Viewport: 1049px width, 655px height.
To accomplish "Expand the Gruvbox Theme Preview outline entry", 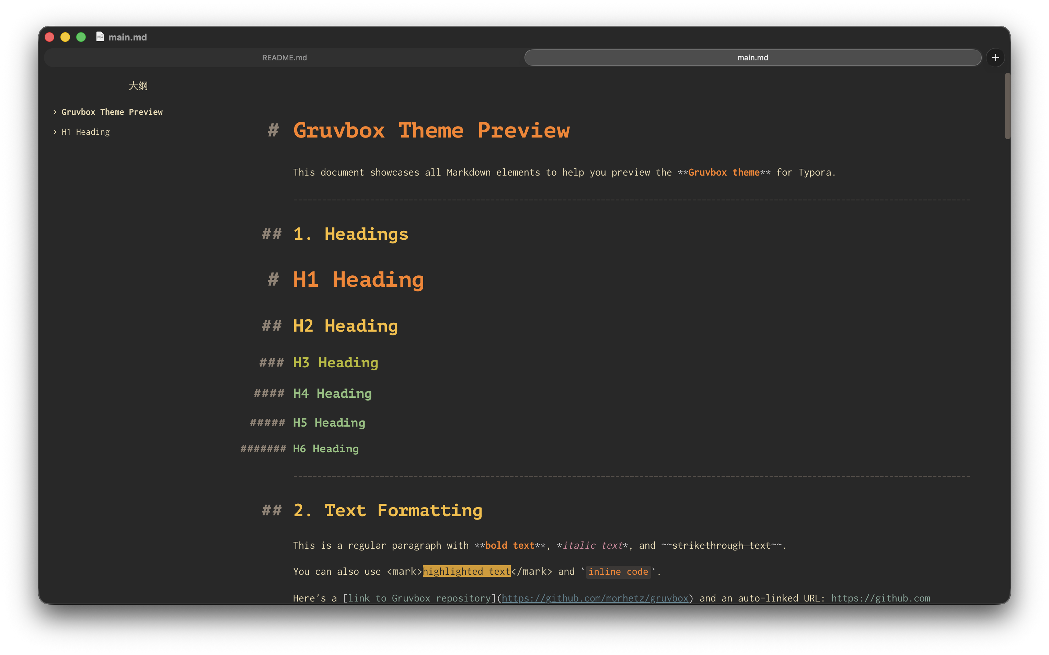I will [55, 112].
